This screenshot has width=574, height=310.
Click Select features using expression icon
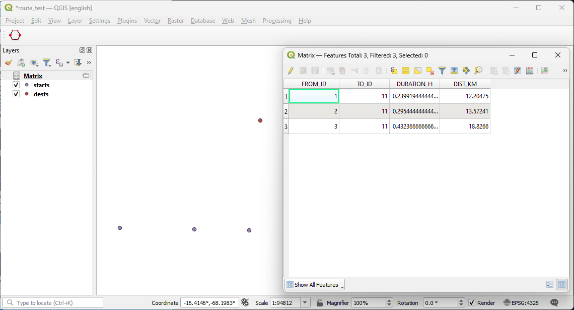coord(394,71)
